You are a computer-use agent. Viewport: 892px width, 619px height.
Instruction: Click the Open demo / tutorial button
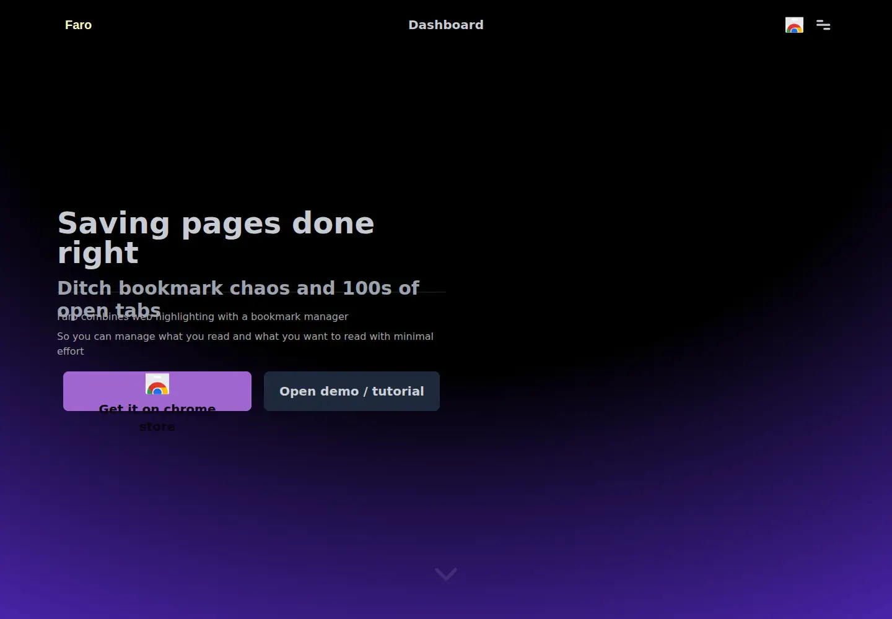[352, 391]
